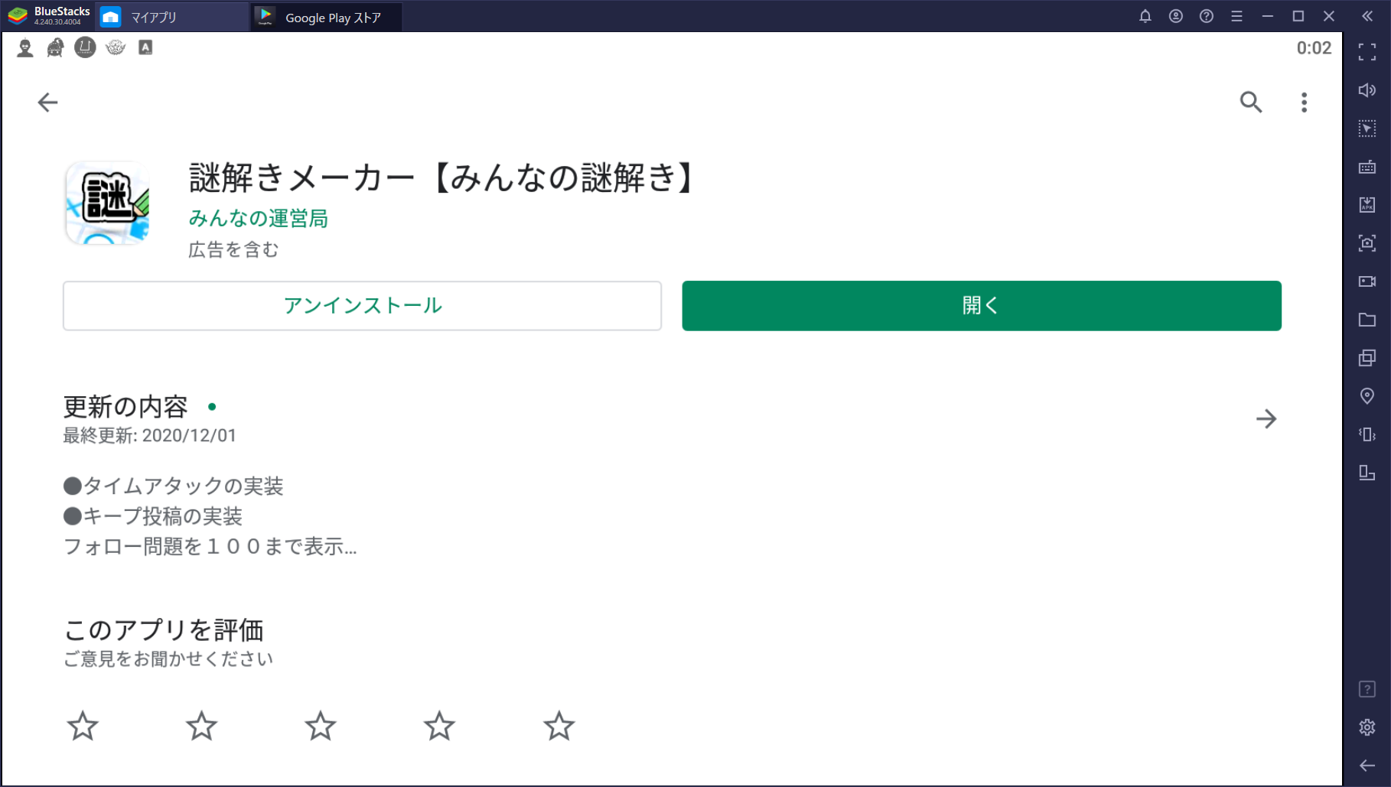Rate the app two stars
Viewport: 1391px width, 787px height.
tap(202, 726)
